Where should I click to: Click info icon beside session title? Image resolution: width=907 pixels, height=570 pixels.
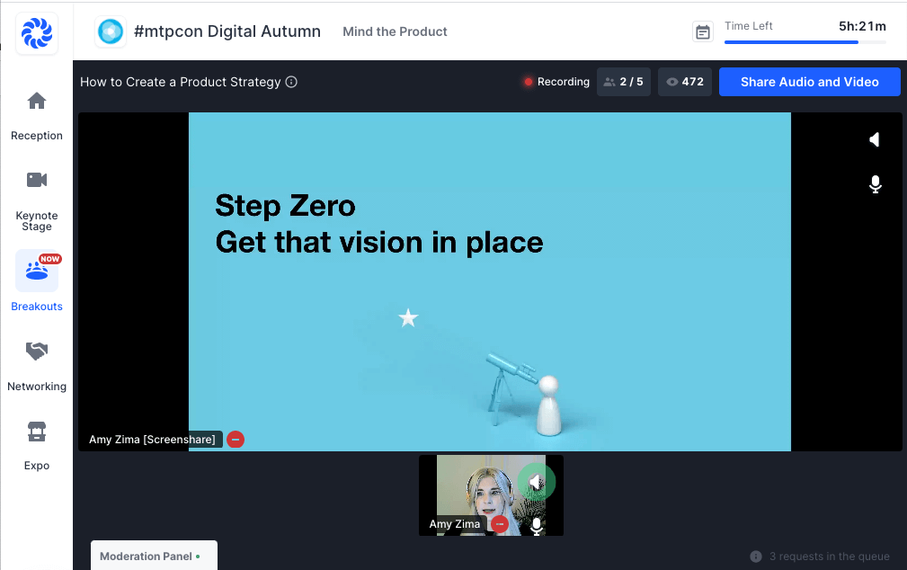(x=291, y=82)
